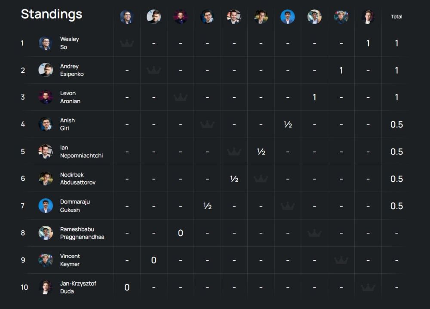Click the 0 result in Praggnanandhaa's row
This screenshot has height=309, width=430.
[x=181, y=233]
